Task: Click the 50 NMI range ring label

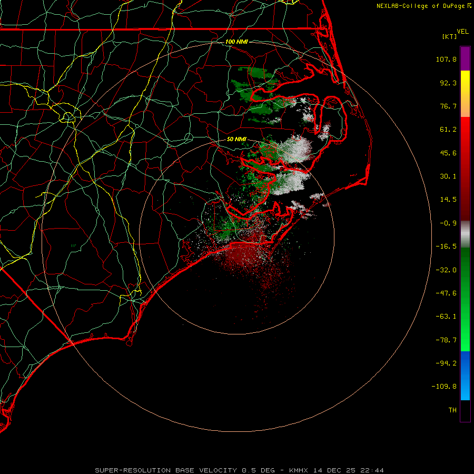Action: click(x=236, y=139)
